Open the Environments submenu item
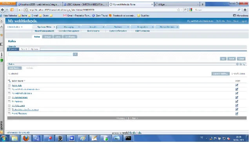 93,31
